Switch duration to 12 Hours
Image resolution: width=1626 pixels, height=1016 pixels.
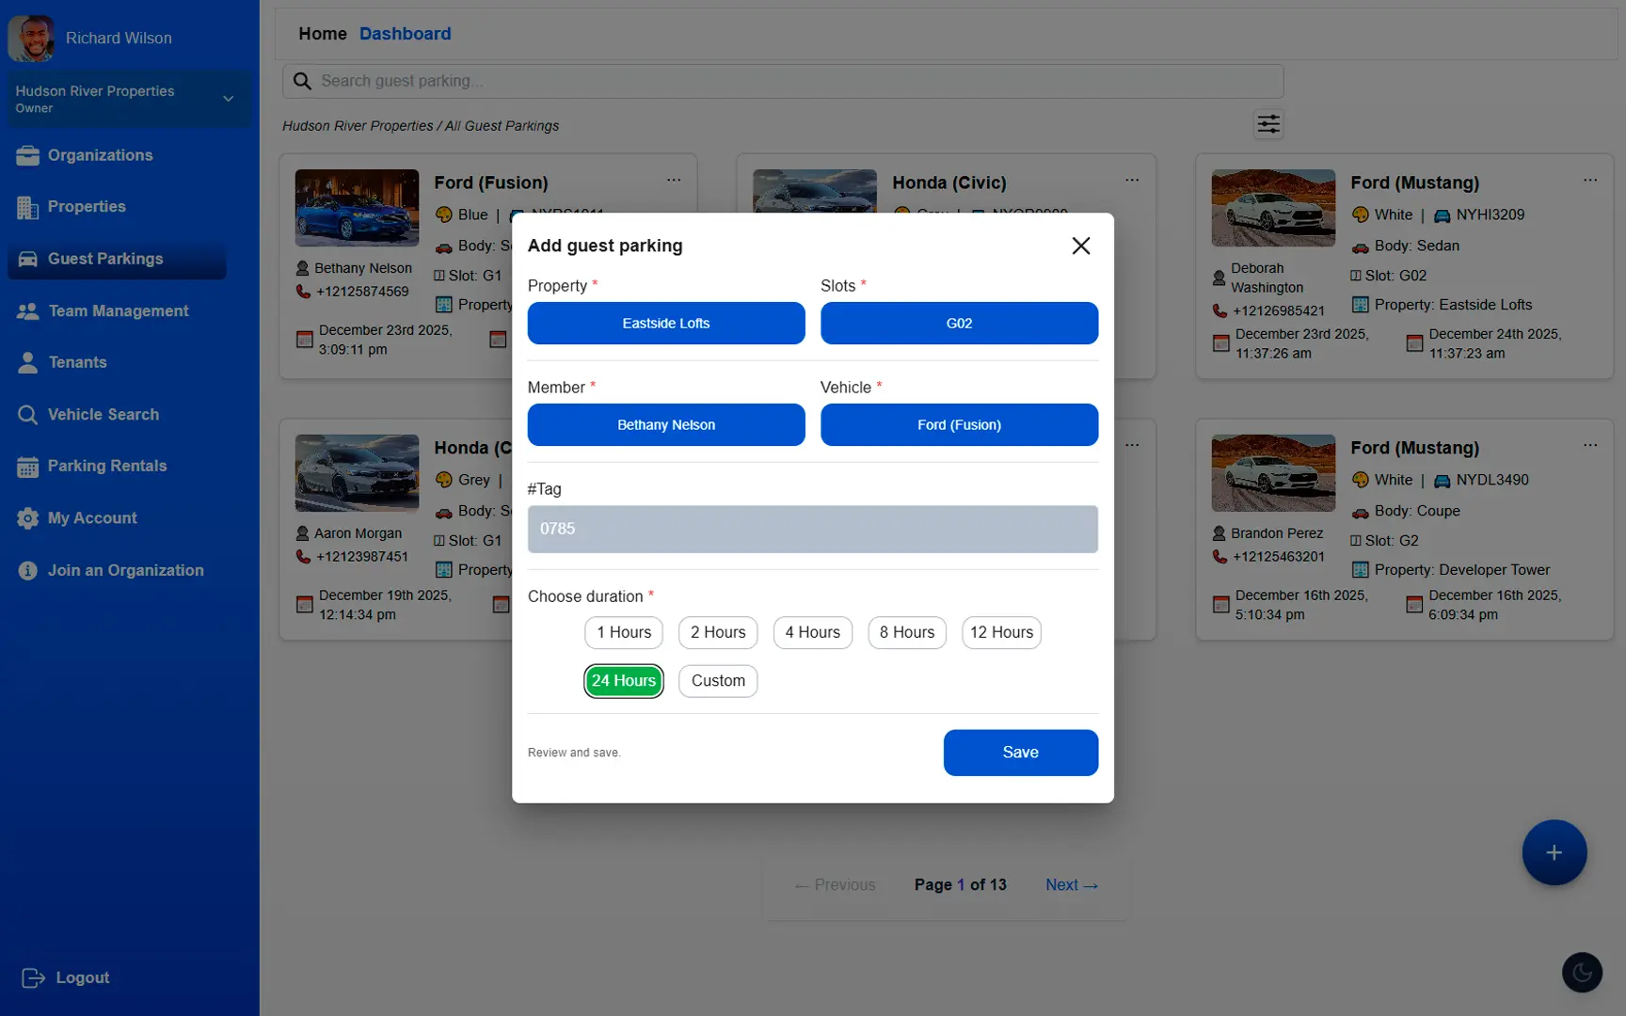pyautogui.click(x=1000, y=632)
